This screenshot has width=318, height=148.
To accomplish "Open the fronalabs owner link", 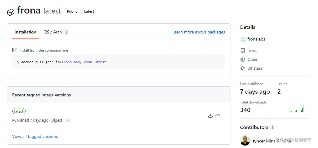I will pos(256,39).
